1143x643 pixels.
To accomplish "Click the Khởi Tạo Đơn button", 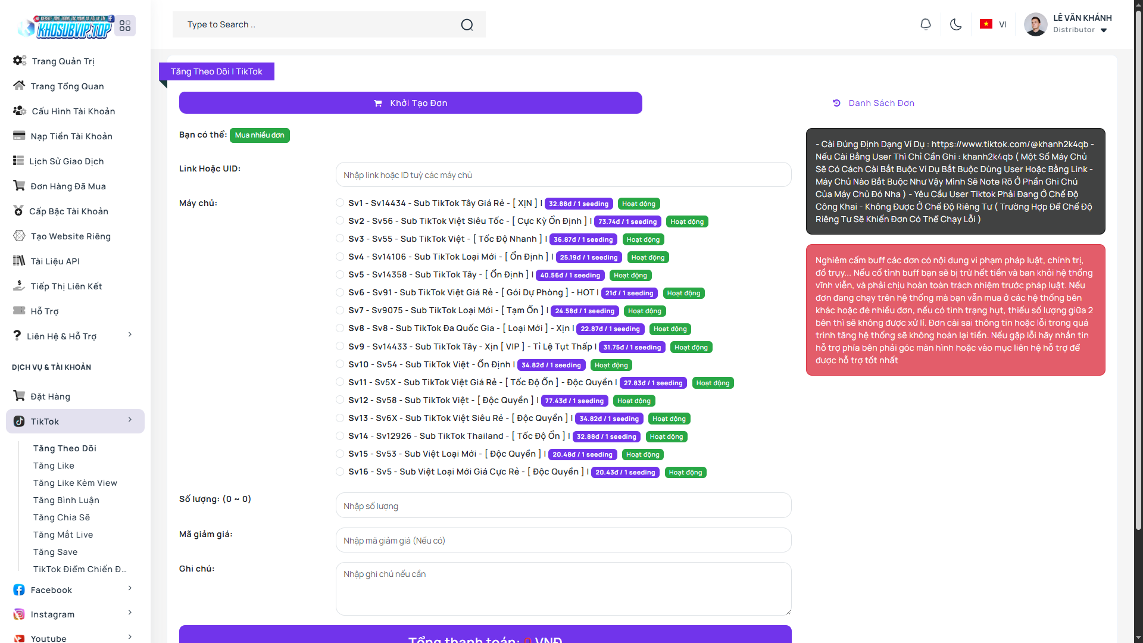I will 410,103.
